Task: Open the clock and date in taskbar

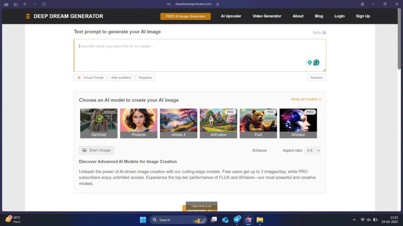Action: (390, 220)
